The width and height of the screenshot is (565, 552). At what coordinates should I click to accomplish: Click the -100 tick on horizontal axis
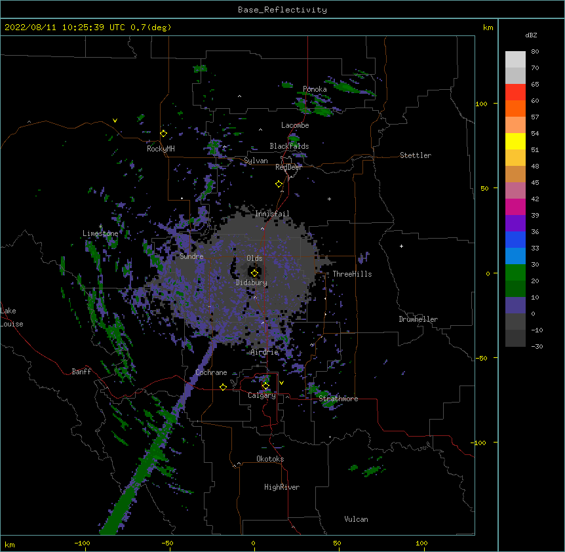click(82, 543)
